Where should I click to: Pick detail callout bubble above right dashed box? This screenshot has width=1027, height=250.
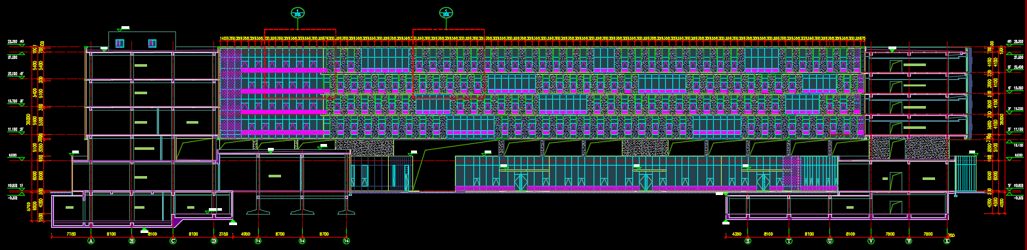(x=446, y=12)
